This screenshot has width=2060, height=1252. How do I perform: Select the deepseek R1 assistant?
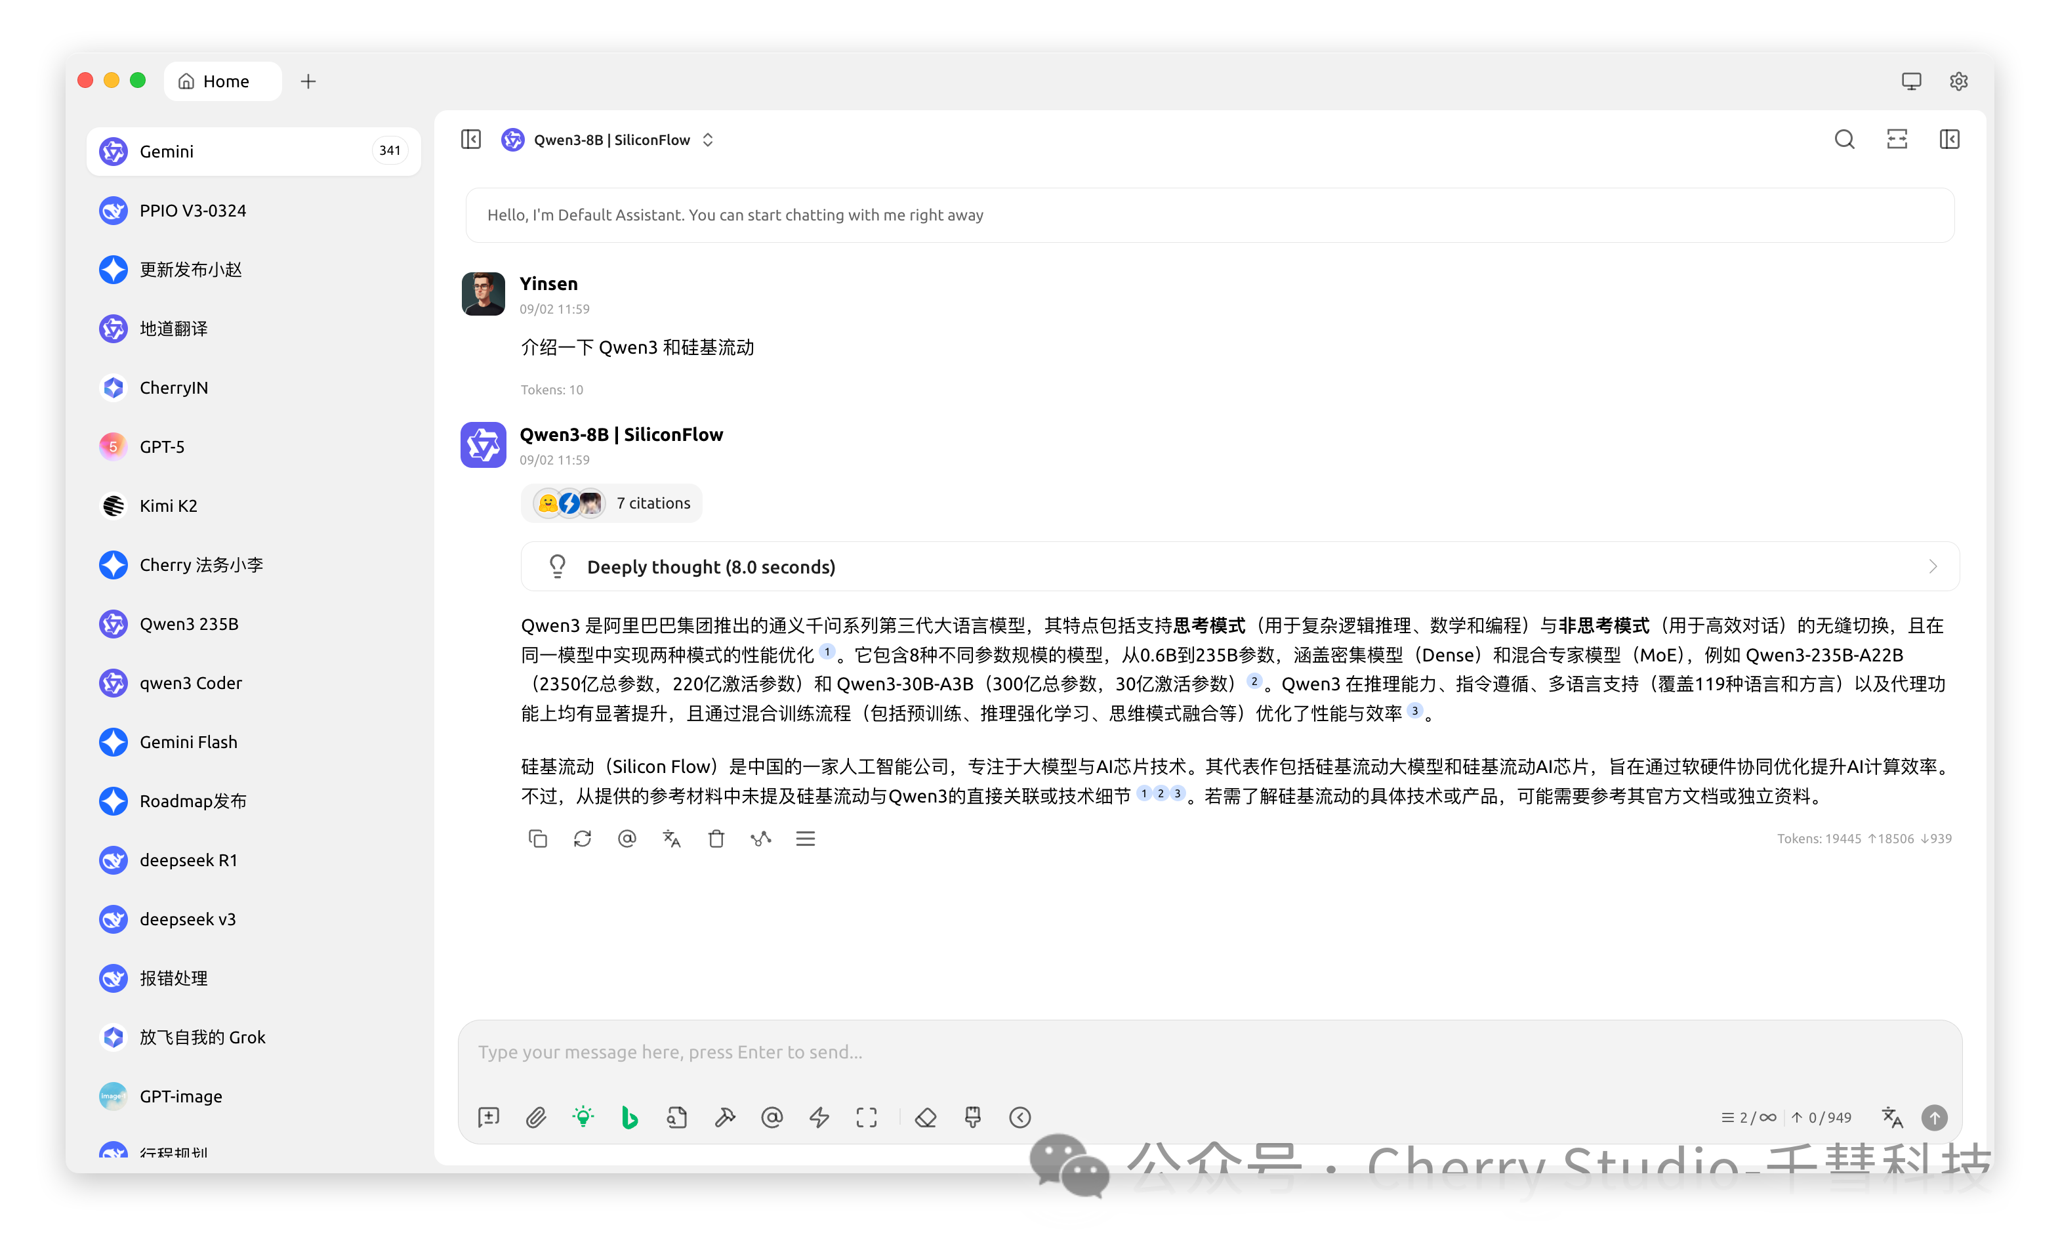click(x=188, y=860)
